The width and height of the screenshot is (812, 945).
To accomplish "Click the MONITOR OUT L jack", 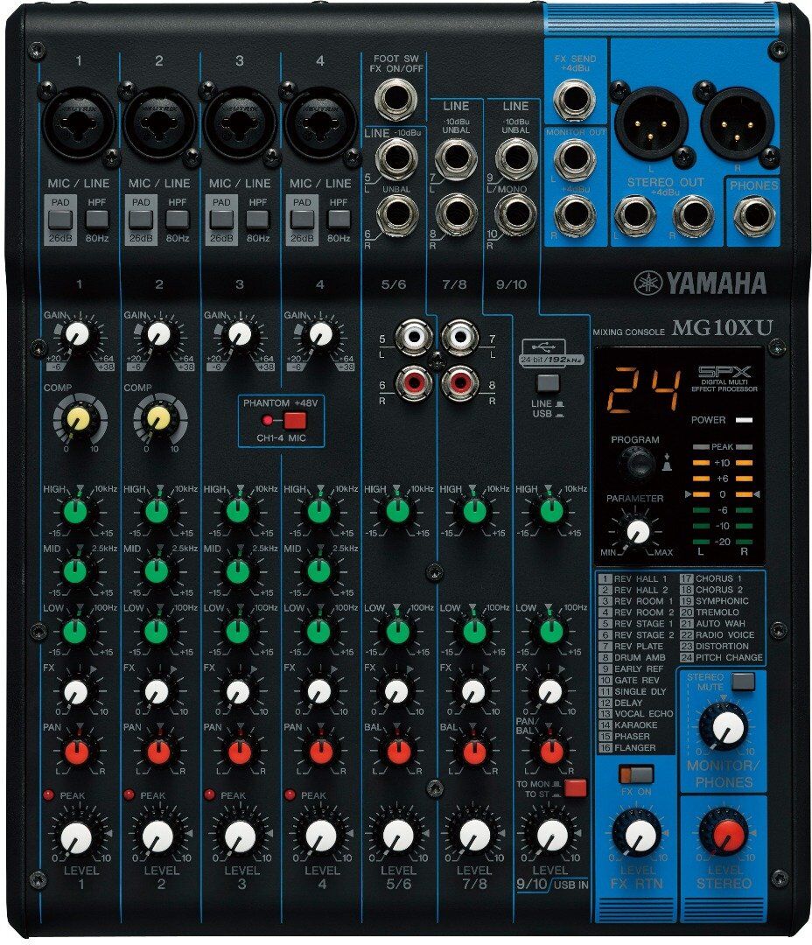I will tap(575, 159).
